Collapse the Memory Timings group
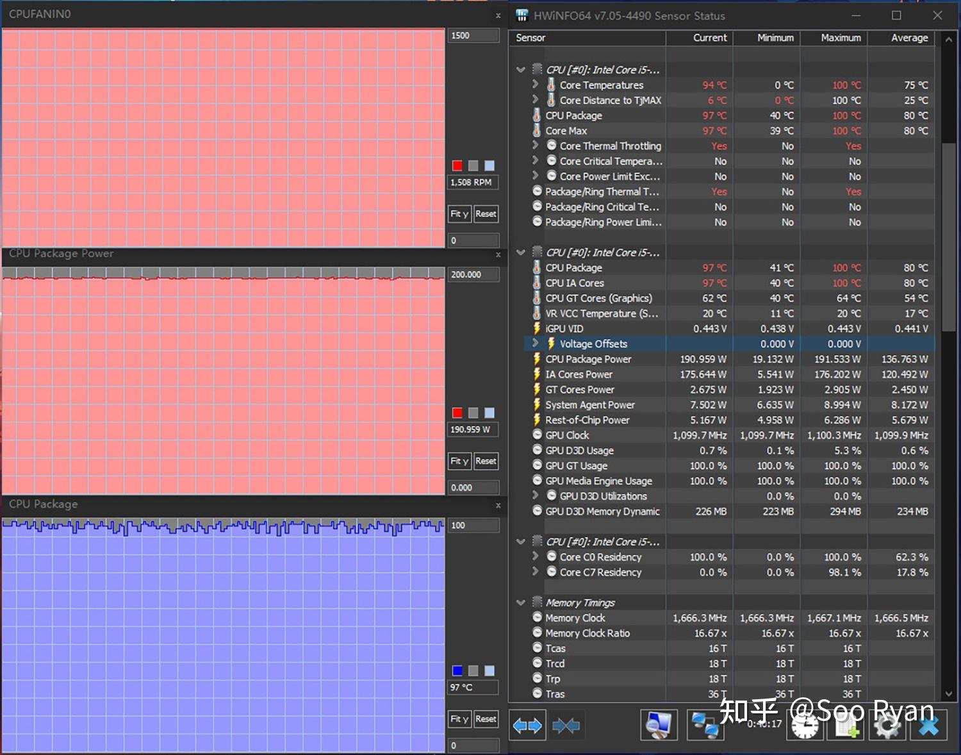Image resolution: width=961 pixels, height=755 pixels. pyautogui.click(x=521, y=602)
